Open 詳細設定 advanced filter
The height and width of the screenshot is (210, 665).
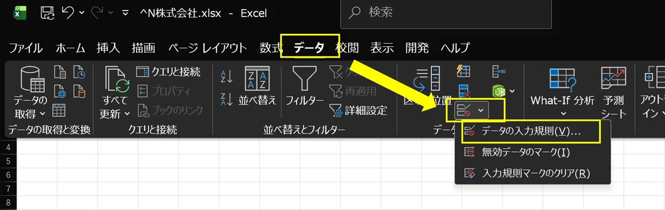pyautogui.click(x=358, y=110)
